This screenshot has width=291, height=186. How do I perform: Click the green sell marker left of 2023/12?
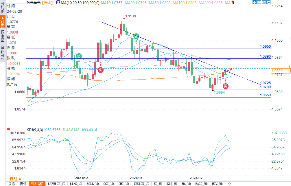[79, 56]
